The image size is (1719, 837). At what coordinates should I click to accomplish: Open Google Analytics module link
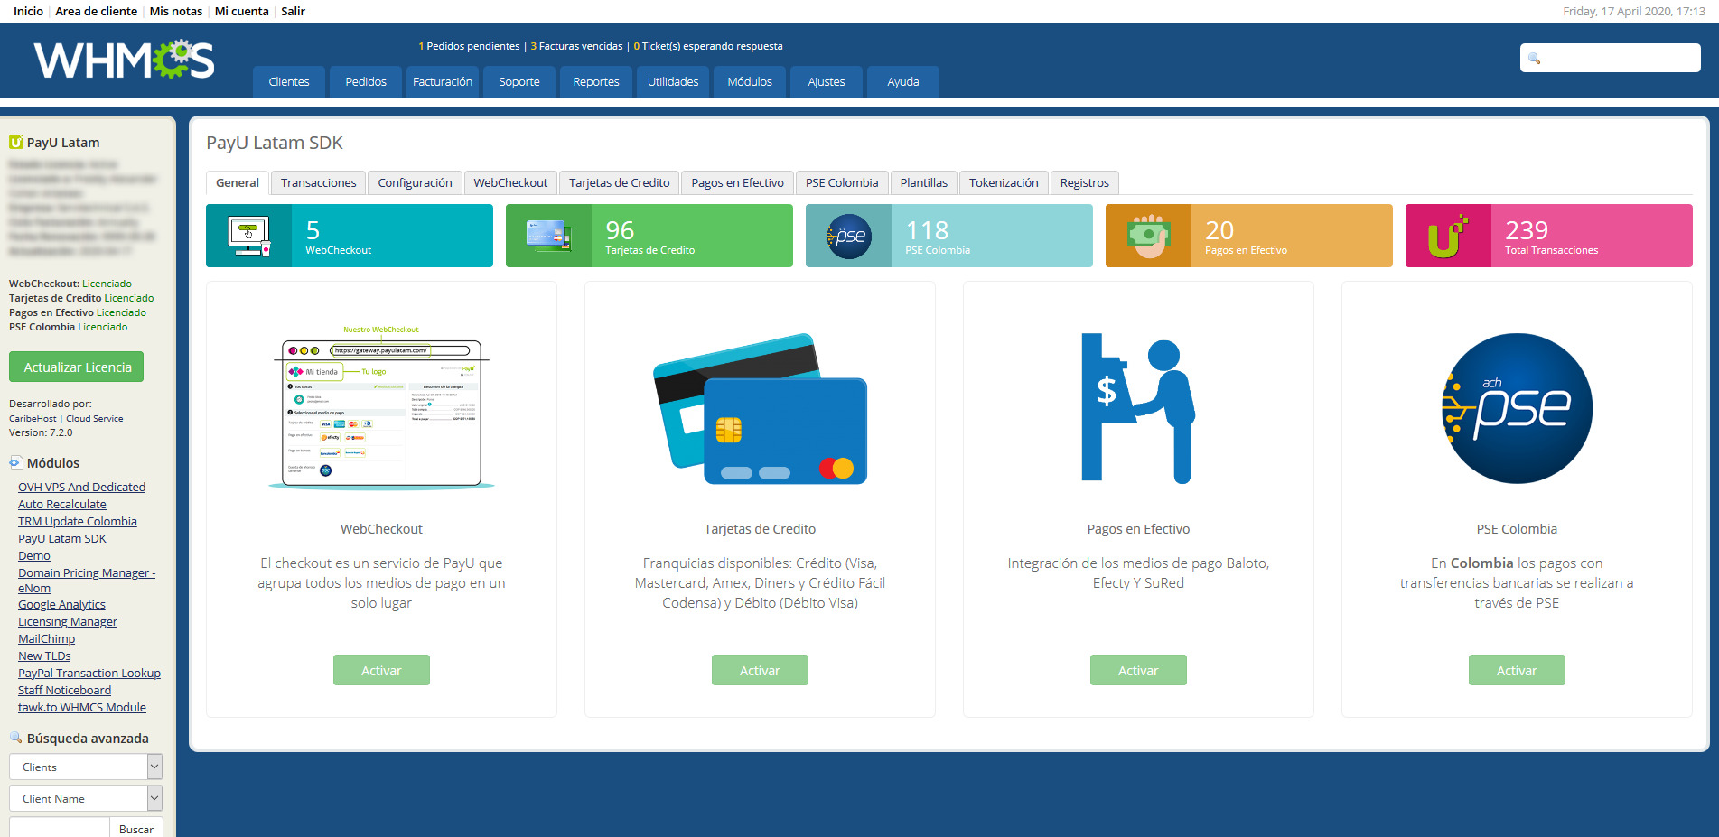coord(61,604)
